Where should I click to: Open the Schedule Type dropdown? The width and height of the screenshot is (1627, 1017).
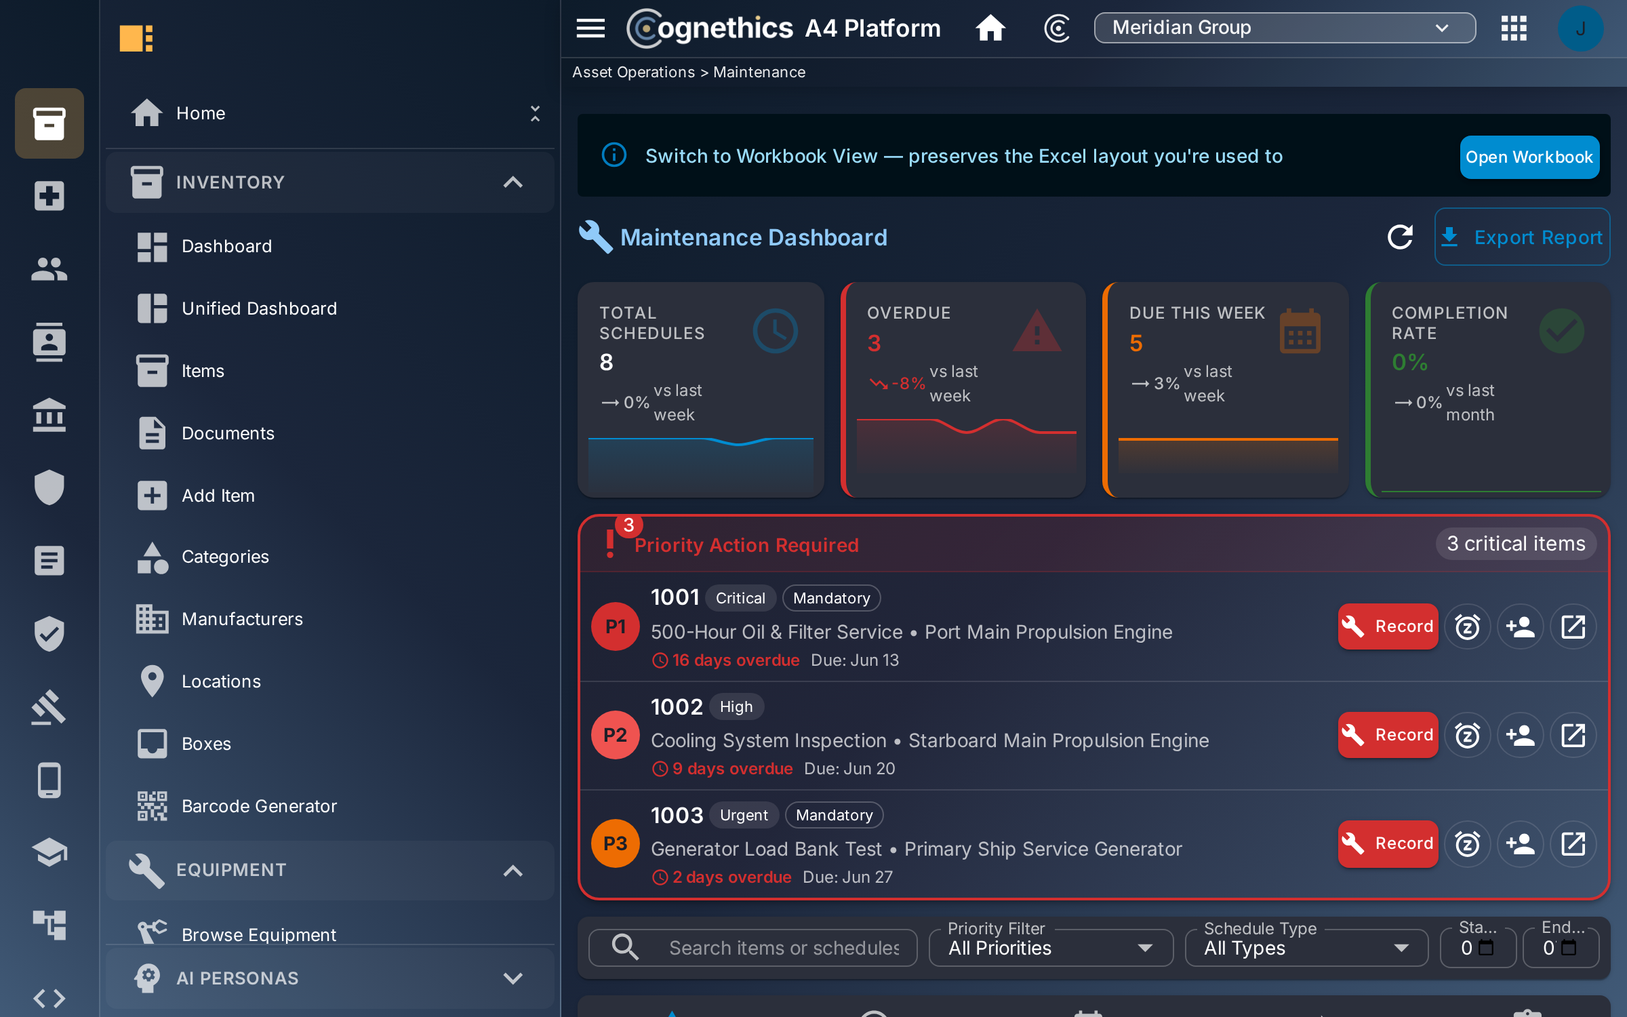coord(1306,947)
